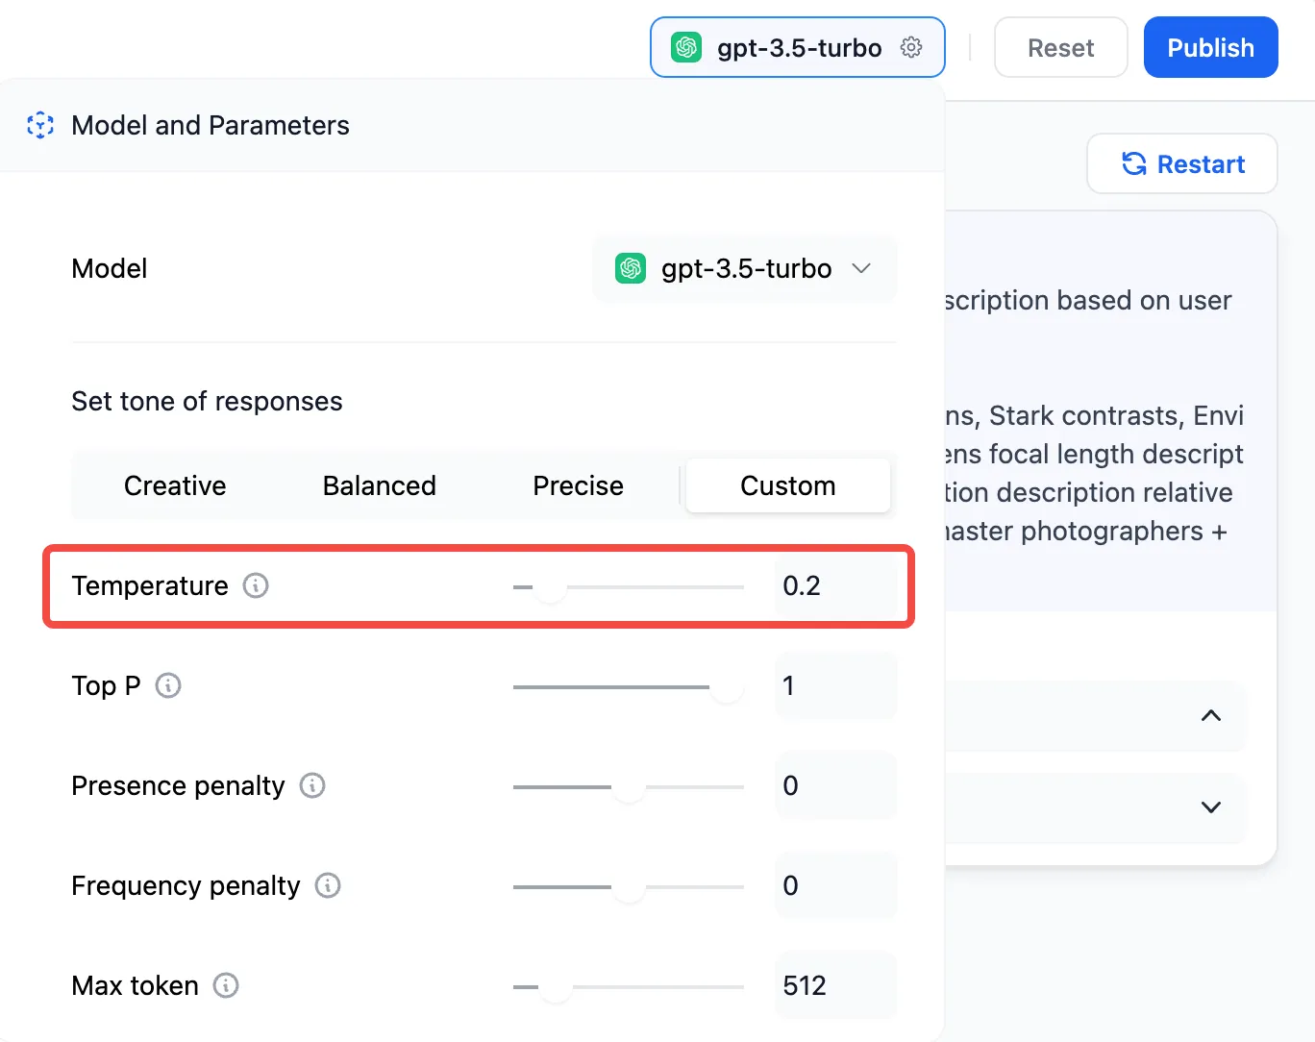Click the Max token value field
Screen dimensions: 1315x1042
pyautogui.click(x=834, y=985)
